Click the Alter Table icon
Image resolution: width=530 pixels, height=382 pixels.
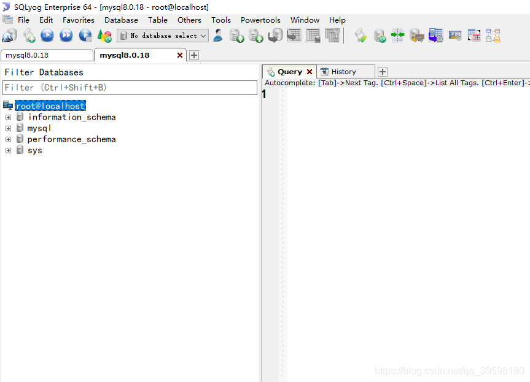click(313, 36)
